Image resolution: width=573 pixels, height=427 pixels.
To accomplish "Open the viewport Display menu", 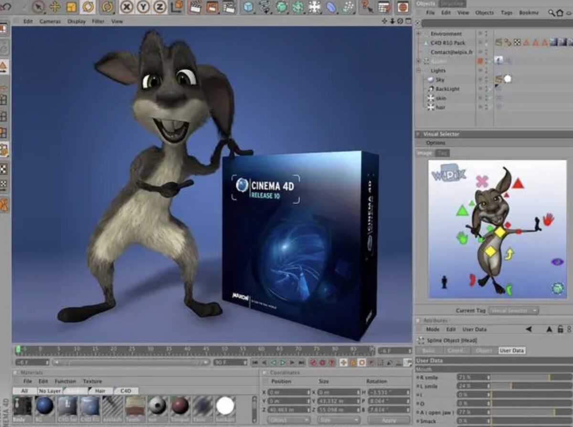I will tap(76, 21).
